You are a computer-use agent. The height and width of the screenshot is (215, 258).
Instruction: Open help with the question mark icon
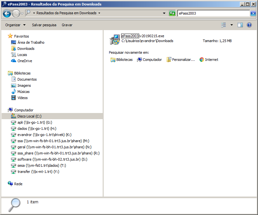[249, 25]
